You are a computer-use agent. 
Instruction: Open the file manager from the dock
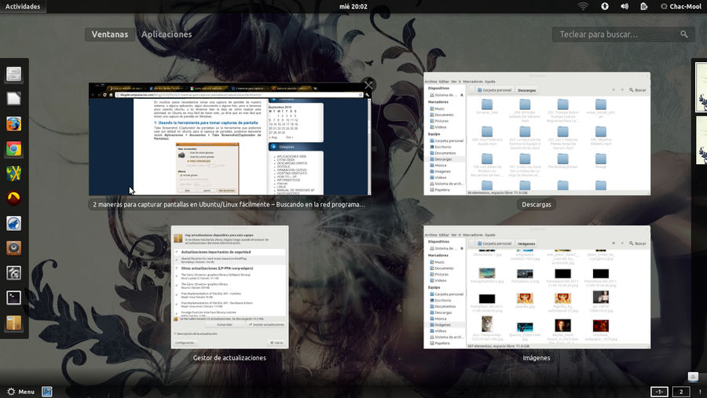click(13, 75)
